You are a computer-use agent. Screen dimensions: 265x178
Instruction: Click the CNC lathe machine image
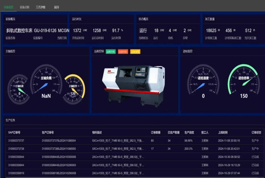134,83
